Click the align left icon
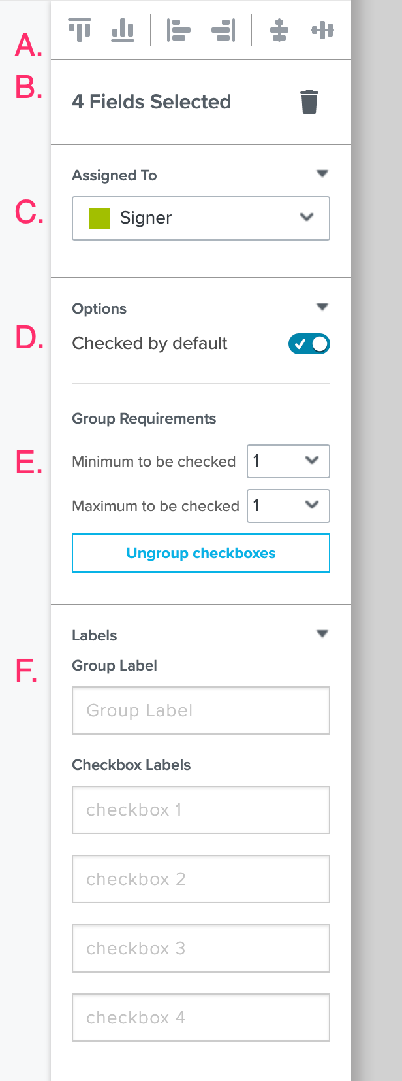The width and height of the screenshot is (402, 1081). [179, 29]
